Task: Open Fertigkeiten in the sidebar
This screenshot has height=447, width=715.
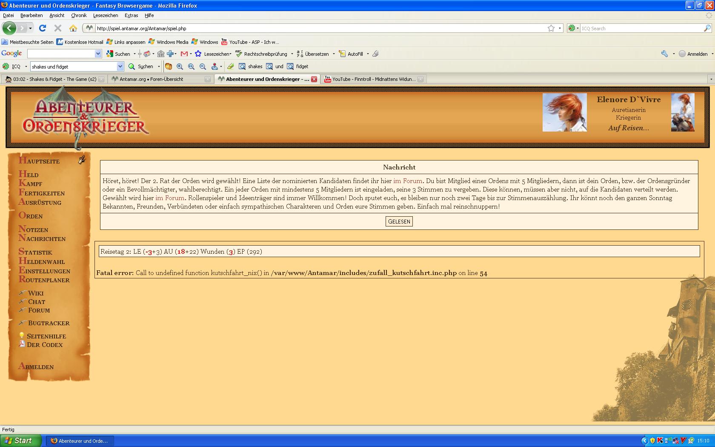Action: coord(42,193)
